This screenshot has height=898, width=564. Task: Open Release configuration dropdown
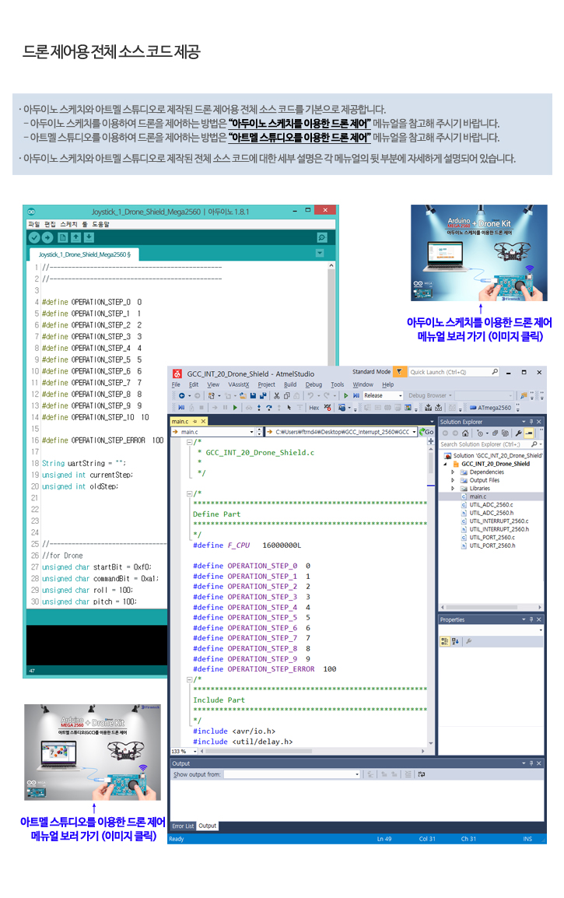pyautogui.click(x=383, y=395)
